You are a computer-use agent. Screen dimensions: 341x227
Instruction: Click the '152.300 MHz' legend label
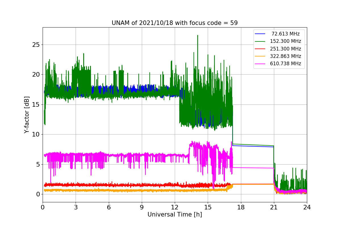pyautogui.click(x=286, y=41)
